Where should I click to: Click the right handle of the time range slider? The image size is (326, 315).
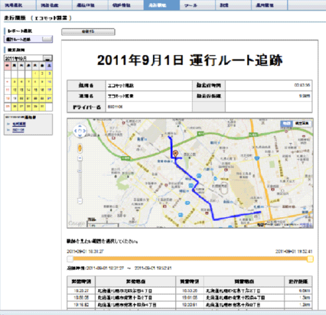click(310, 260)
